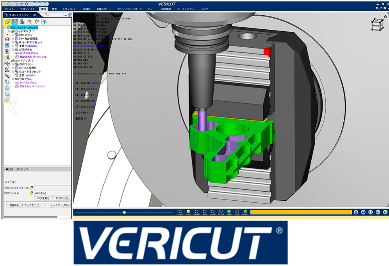Click the yellow mouse-pick icon in the tree toolbar

tap(7, 22)
